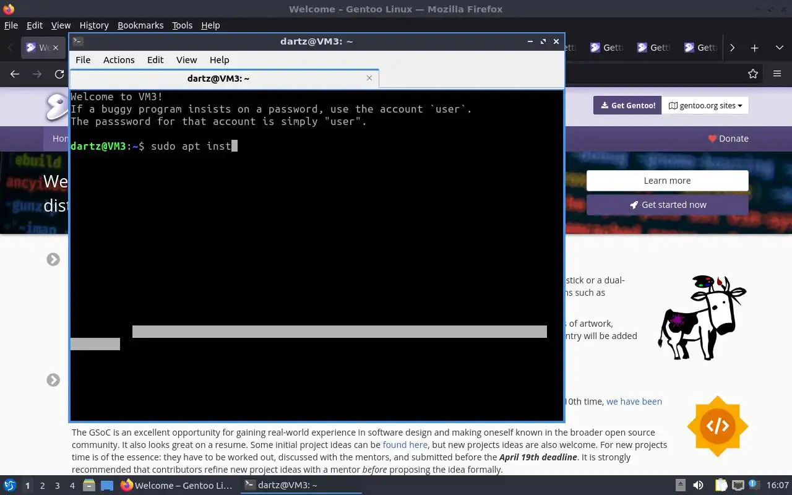Click the Get Gentoo! button

click(627, 105)
